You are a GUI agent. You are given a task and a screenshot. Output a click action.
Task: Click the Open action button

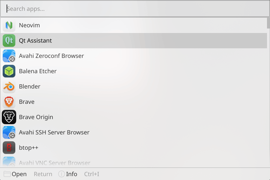click(15, 174)
